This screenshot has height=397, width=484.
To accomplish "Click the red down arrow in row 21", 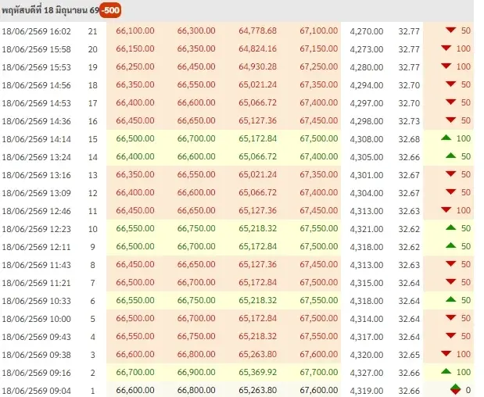I will (450, 30).
